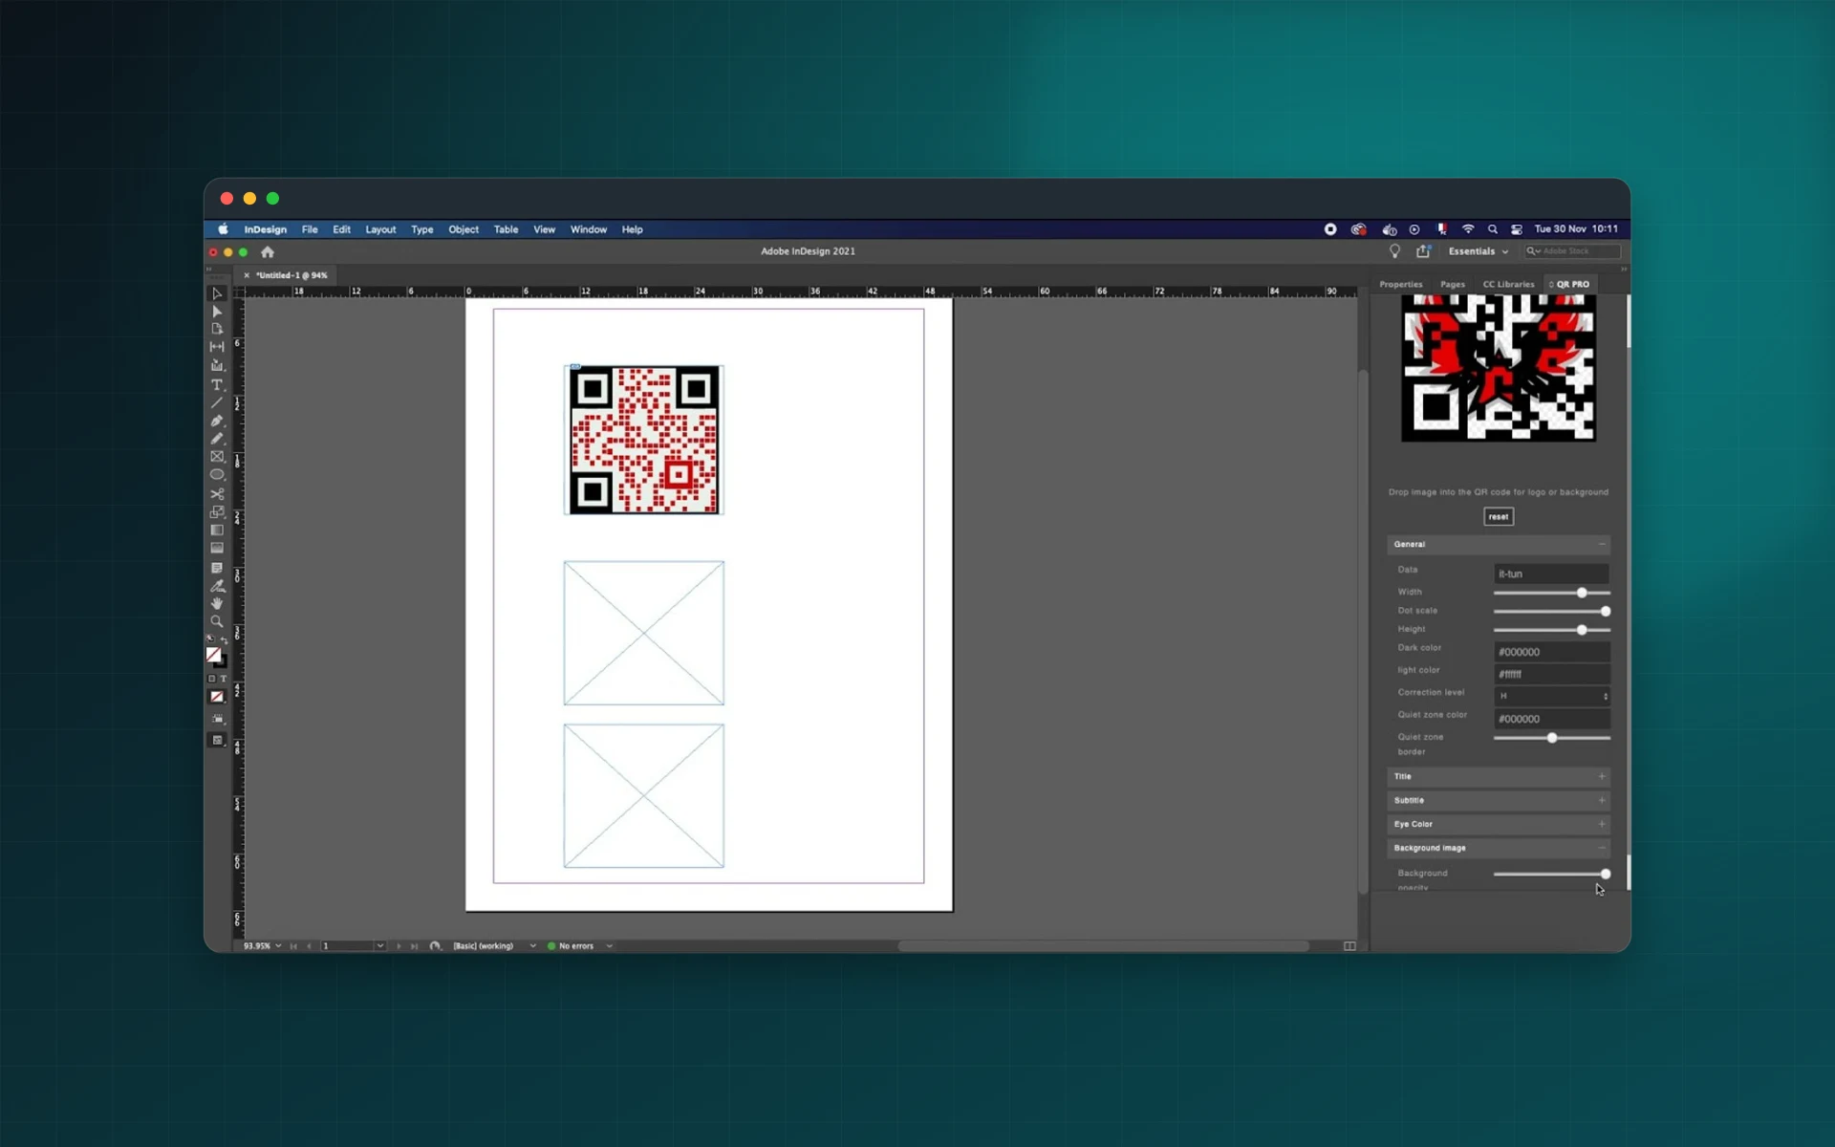The height and width of the screenshot is (1147, 1835).
Task: Toggle the fill/stroke color box
Action: pyautogui.click(x=215, y=657)
